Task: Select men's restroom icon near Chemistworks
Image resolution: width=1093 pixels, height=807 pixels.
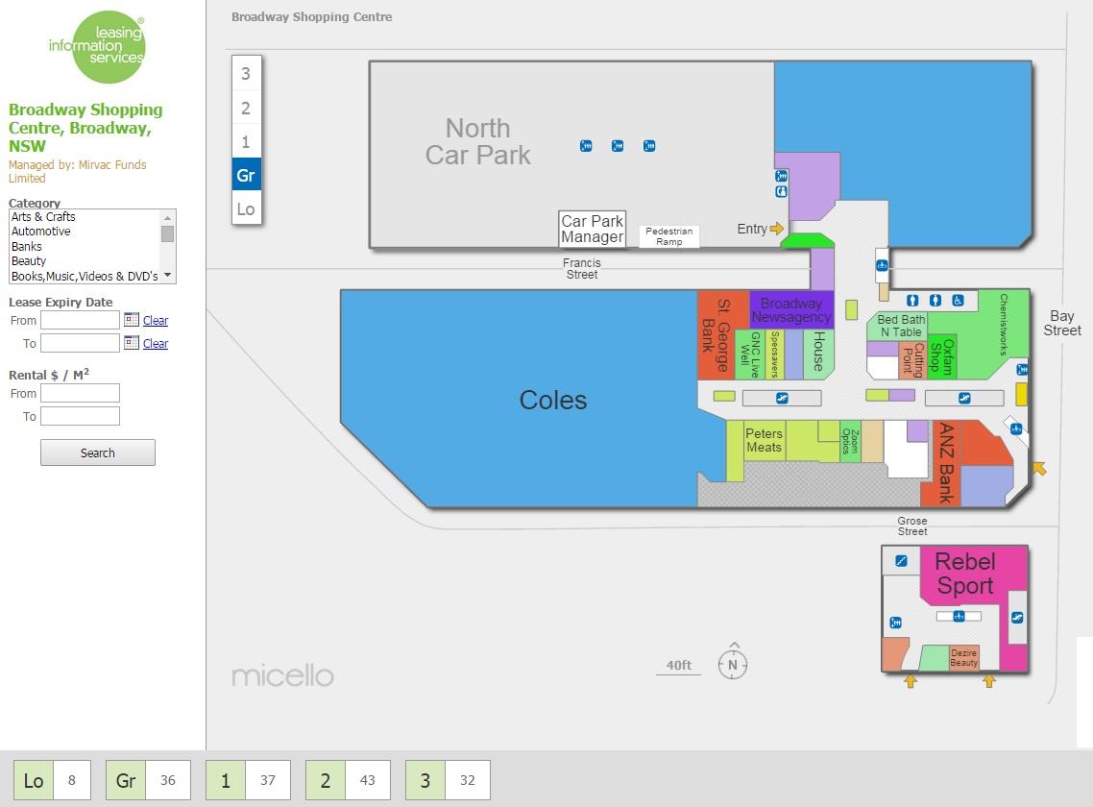Action: tap(912, 300)
